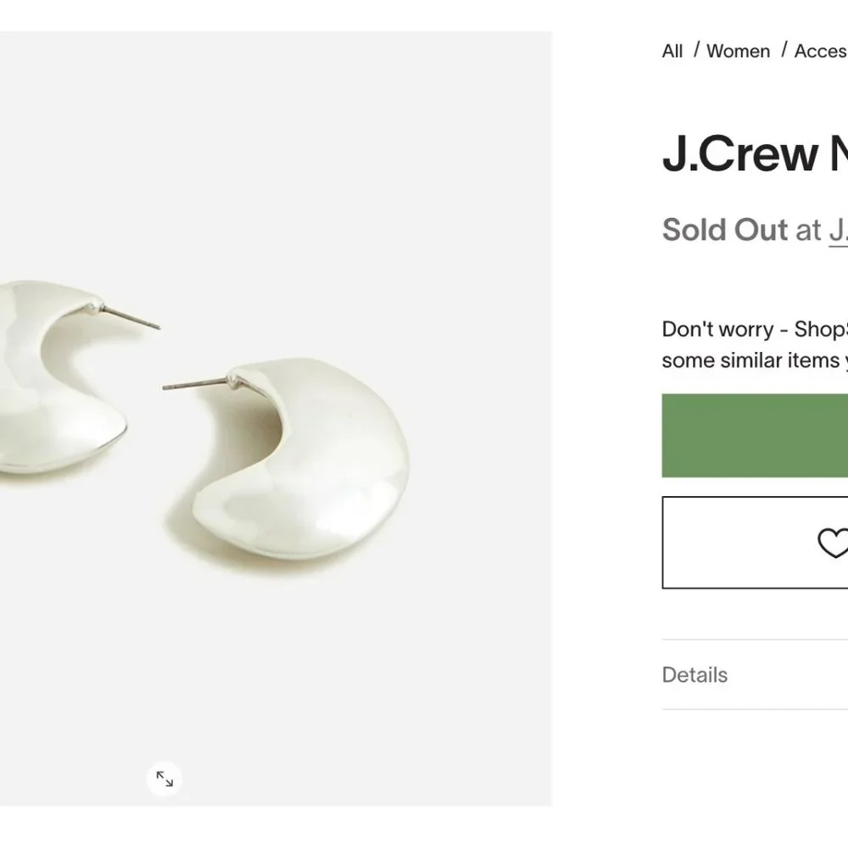This screenshot has width=848, height=848.
Task: Go to the Accessories breadcrumb link
Action: pyautogui.click(x=823, y=51)
